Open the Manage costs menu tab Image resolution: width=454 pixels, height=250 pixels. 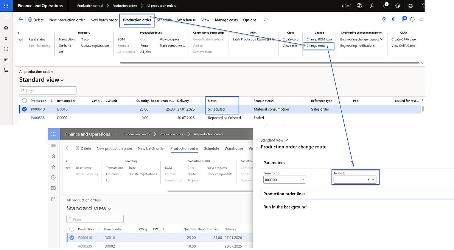[226, 20]
